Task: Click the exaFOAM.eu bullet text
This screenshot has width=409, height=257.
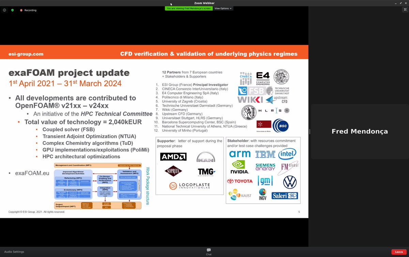Action: click(32, 173)
